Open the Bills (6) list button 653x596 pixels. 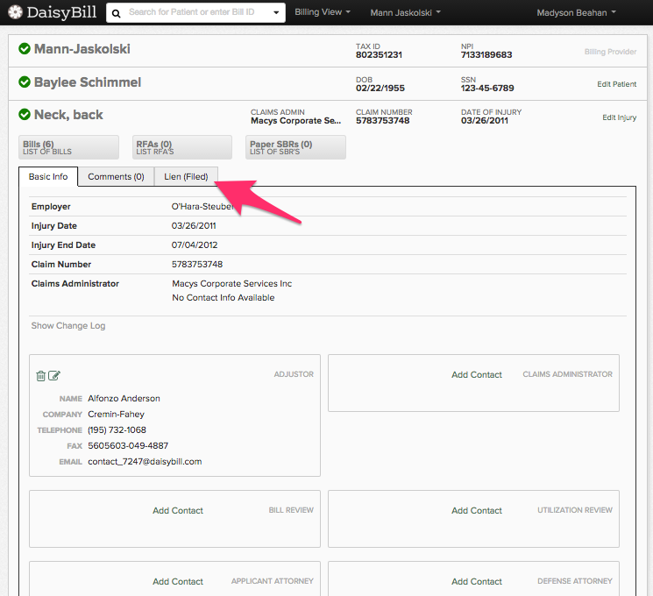click(x=68, y=147)
